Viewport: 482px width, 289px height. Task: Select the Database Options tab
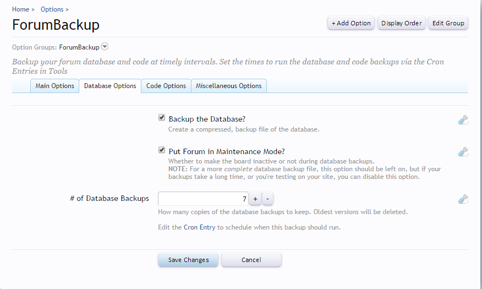(110, 86)
